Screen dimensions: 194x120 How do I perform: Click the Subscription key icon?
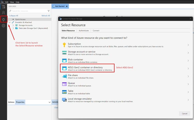[x=64, y=45]
